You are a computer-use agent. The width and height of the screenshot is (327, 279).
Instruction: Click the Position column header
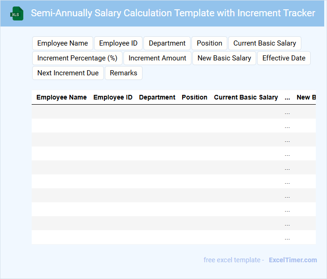[194, 98]
